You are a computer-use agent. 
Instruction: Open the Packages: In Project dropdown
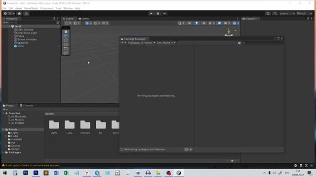(x=142, y=43)
